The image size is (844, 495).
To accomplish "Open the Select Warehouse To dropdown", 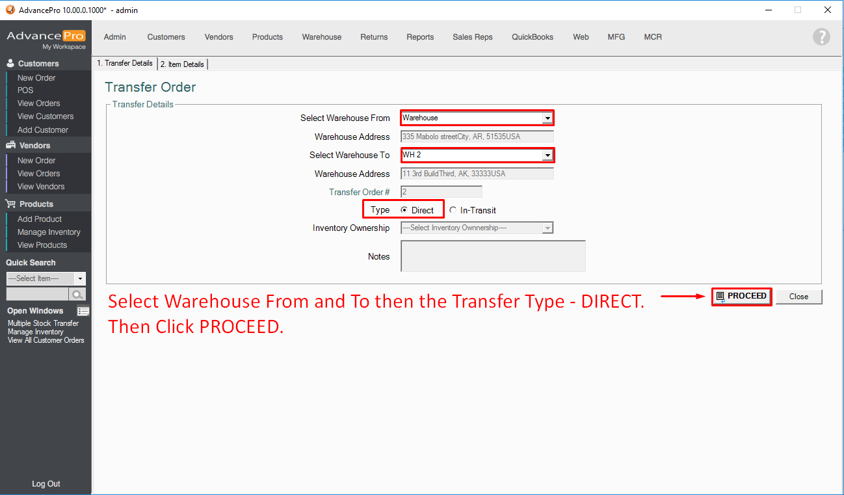I will point(548,155).
